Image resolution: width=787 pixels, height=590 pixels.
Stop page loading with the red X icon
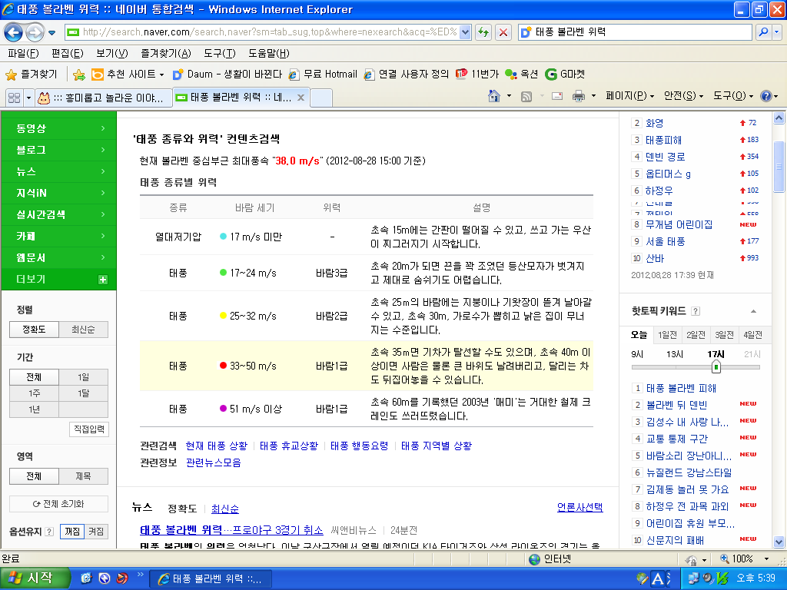pos(503,32)
